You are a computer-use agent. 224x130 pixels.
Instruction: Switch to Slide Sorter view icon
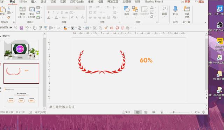coord(146,112)
